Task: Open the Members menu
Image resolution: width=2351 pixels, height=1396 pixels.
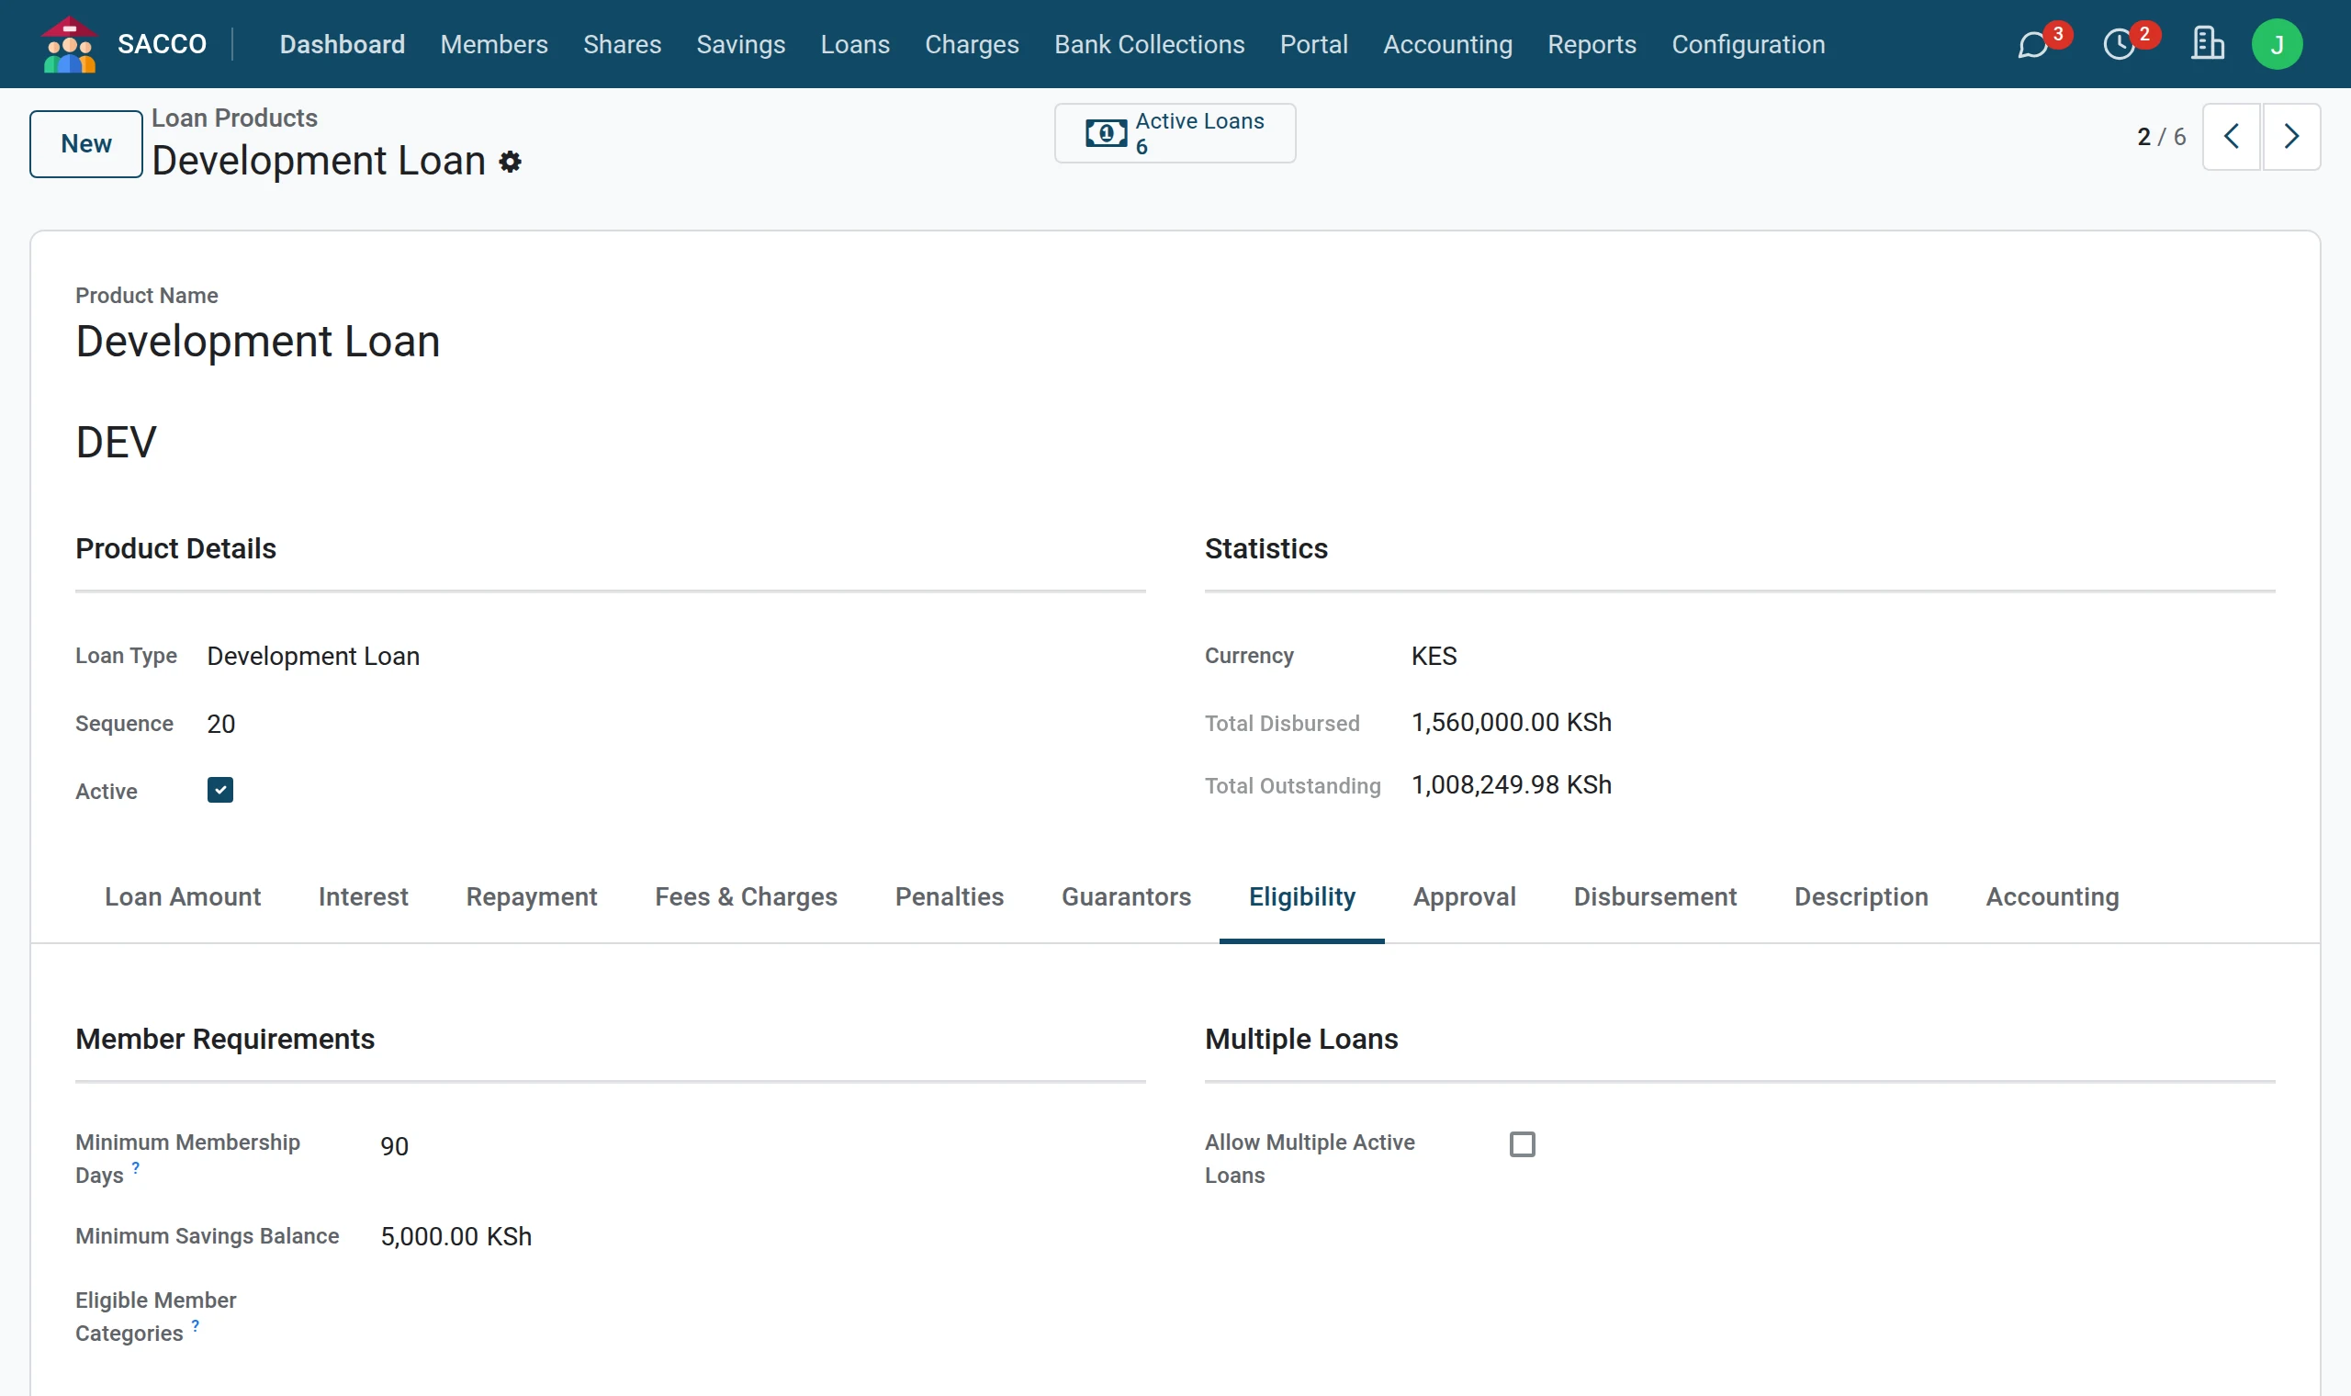Action: click(494, 44)
